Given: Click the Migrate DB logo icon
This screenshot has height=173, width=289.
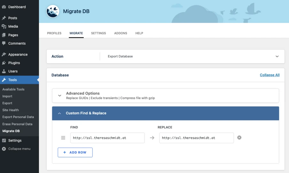Looking at the screenshot, I should coord(53,11).
